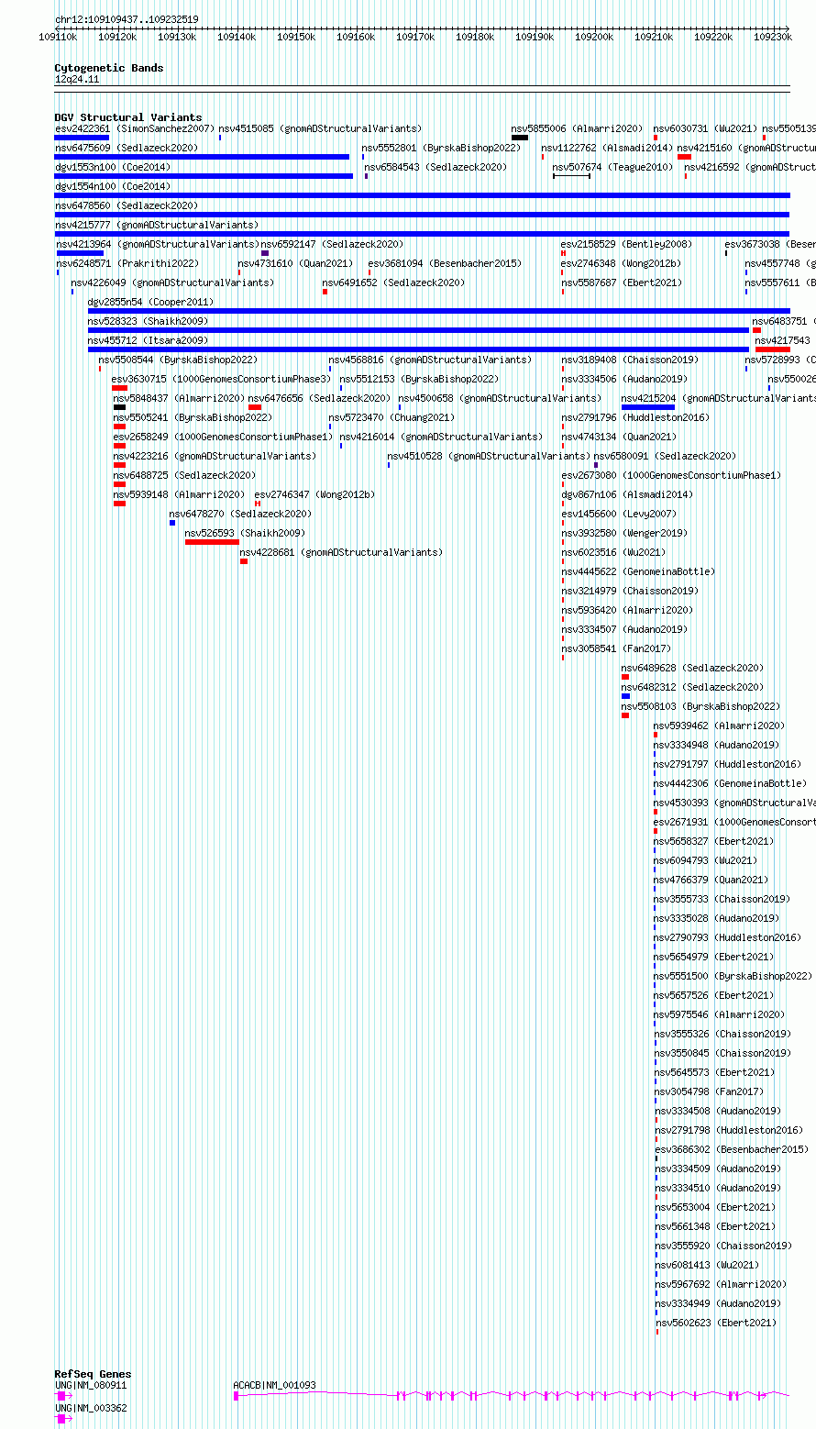Select nsv1122762 Alsmadi2014 label
816x1429 pixels.
[x=607, y=148]
